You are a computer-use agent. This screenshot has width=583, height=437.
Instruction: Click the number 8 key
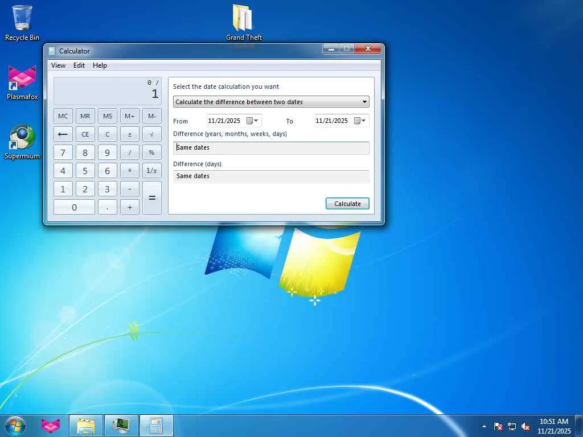coord(85,152)
